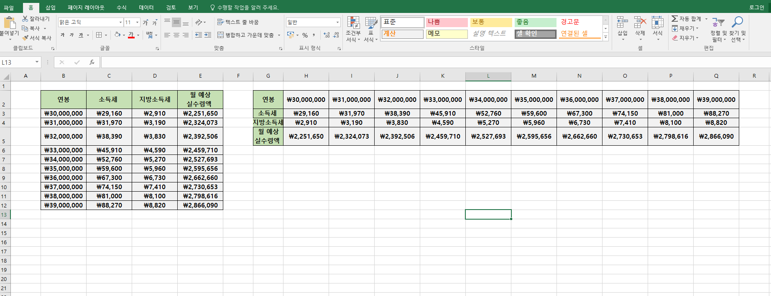771x296 pixels.
Task: Open the font name dropdown 맑은 고딕
Action: 120,22
